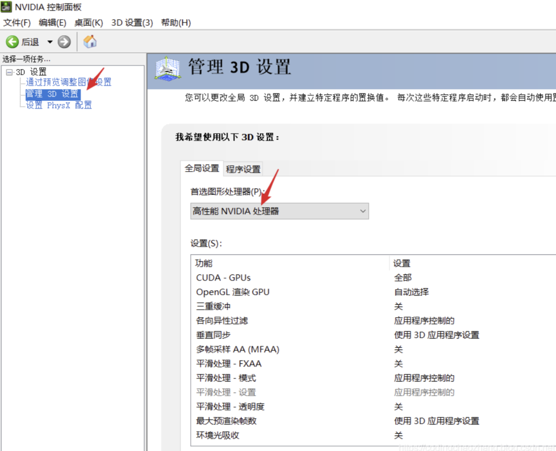
Task: Select the 多帧采样 AA (MFAA) row
Action: 373,349
